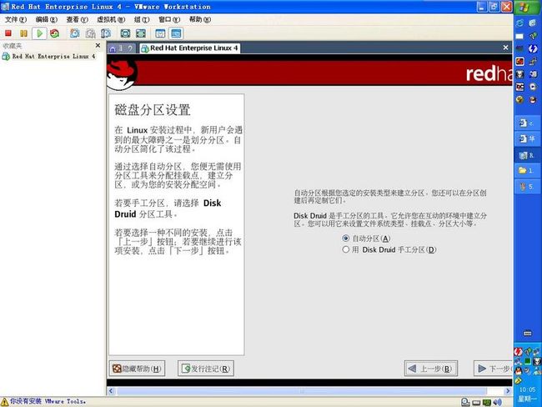Image resolution: width=542 pixels, height=407 pixels.
Task: Power off VM with red stop icon
Action: click(x=8, y=33)
